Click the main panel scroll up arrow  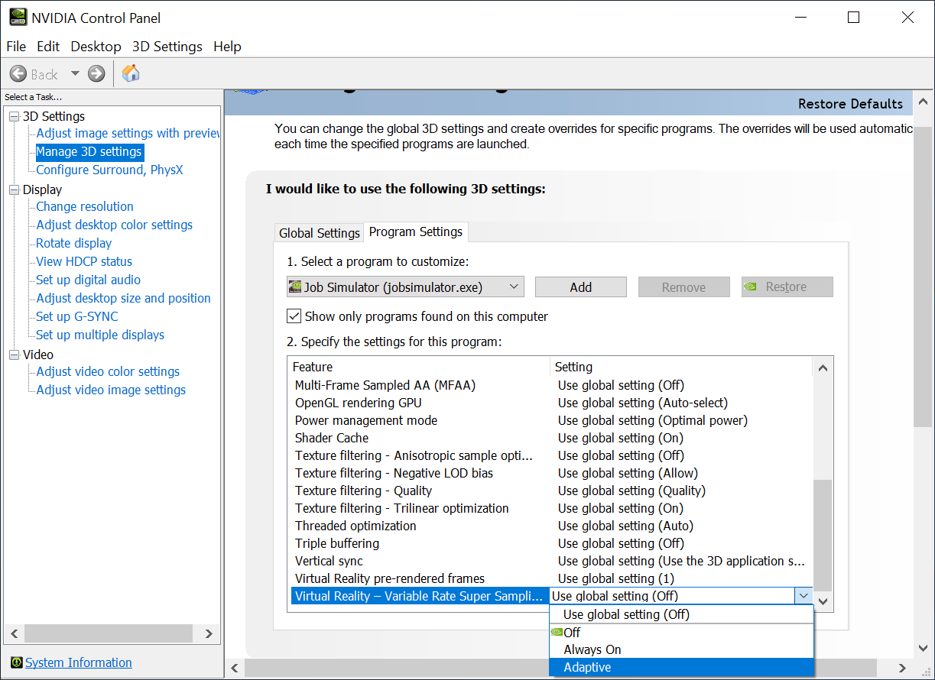tap(923, 100)
